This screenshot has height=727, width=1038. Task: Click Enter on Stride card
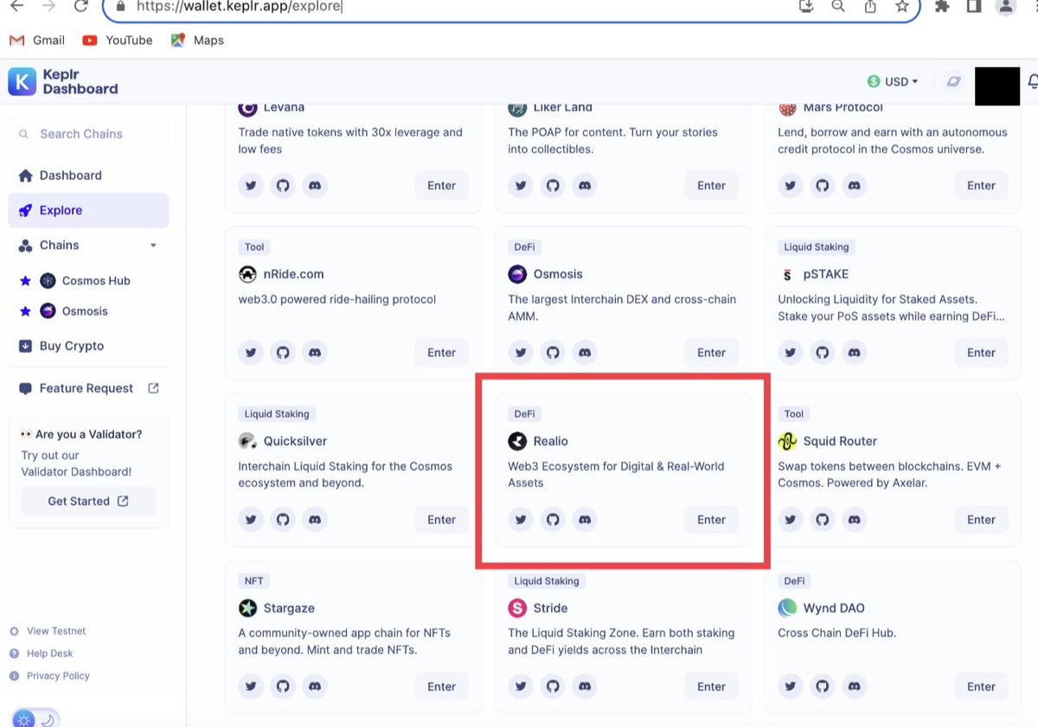pos(711,686)
